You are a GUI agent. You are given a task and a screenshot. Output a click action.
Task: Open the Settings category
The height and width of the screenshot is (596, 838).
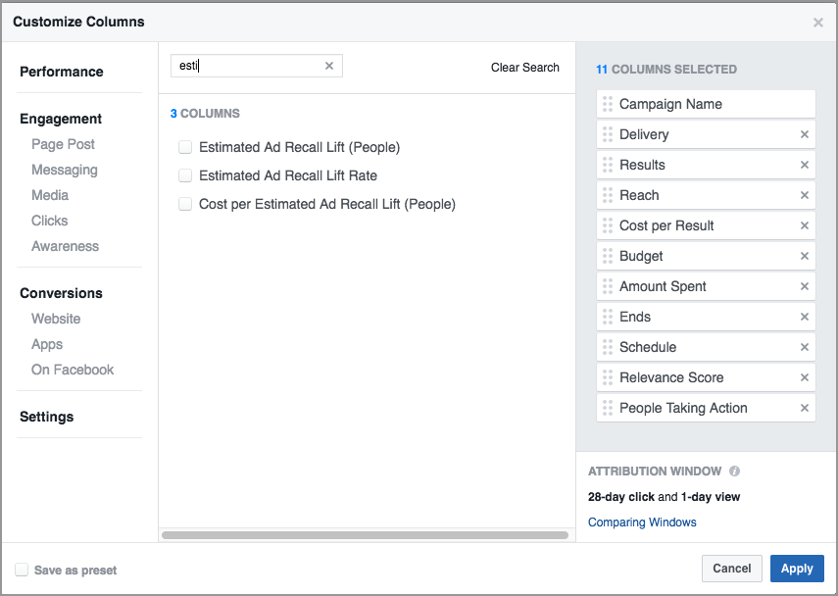click(x=46, y=417)
